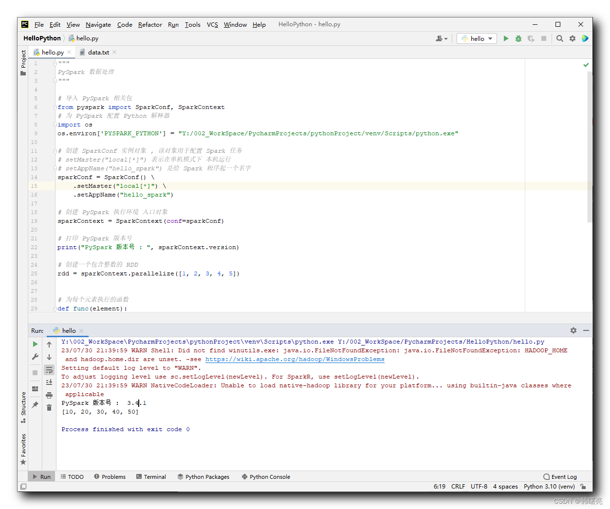Open the Refactor menu
Screen dimensions: 610x509
(x=150, y=24)
